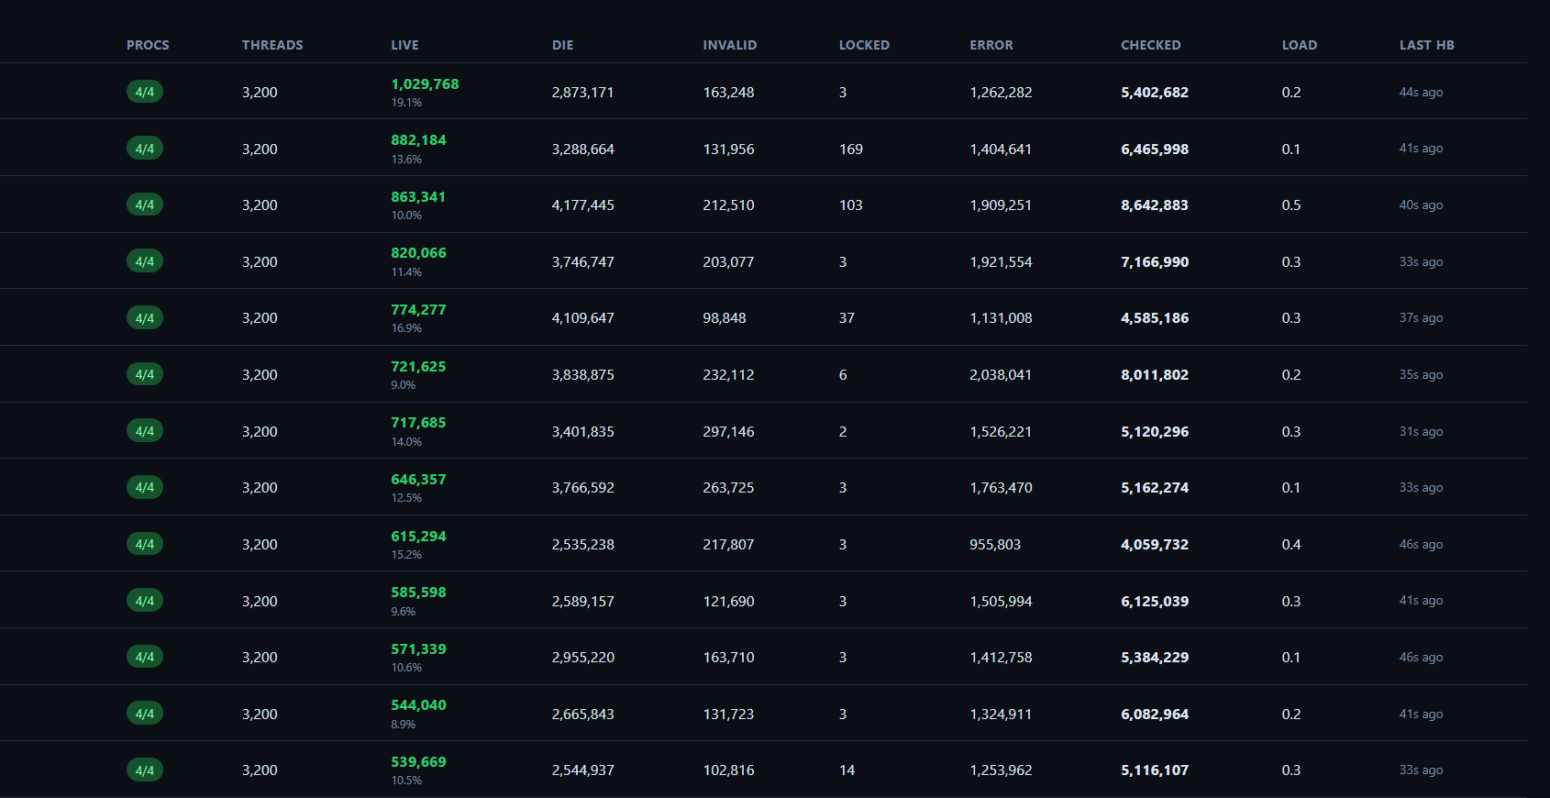Select die value 4,177,445
The width and height of the screenshot is (1550, 798).
tap(582, 205)
